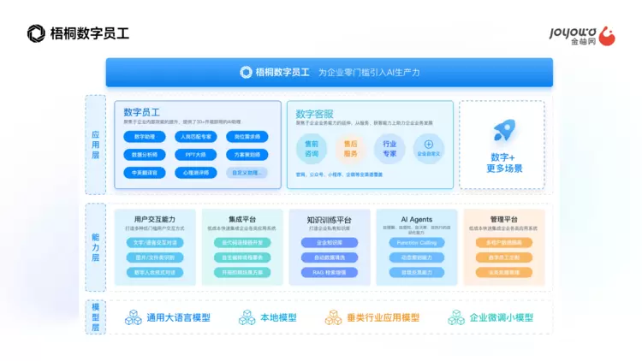
Task: Click the 数字助理 pill button
Action: coord(144,137)
